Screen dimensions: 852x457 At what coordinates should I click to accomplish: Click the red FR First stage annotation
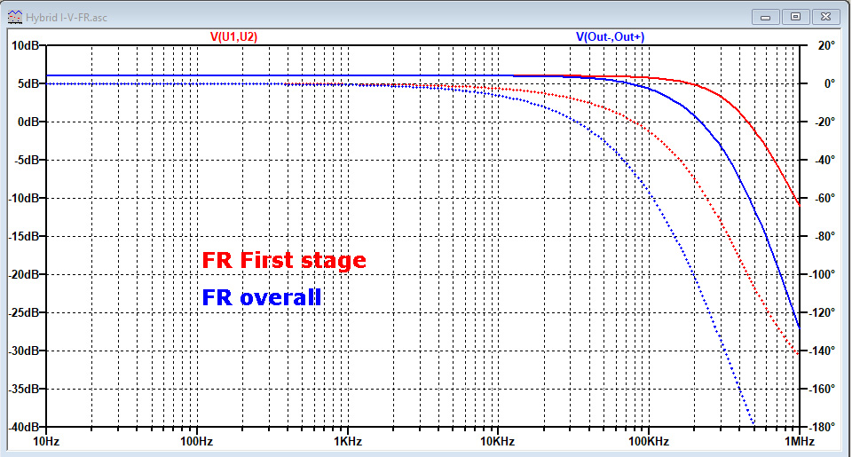click(284, 260)
